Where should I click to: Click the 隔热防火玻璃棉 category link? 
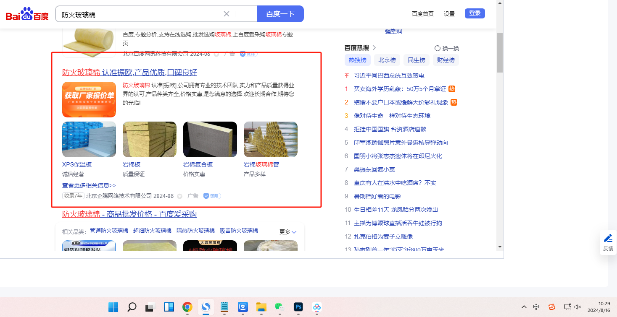(x=195, y=231)
